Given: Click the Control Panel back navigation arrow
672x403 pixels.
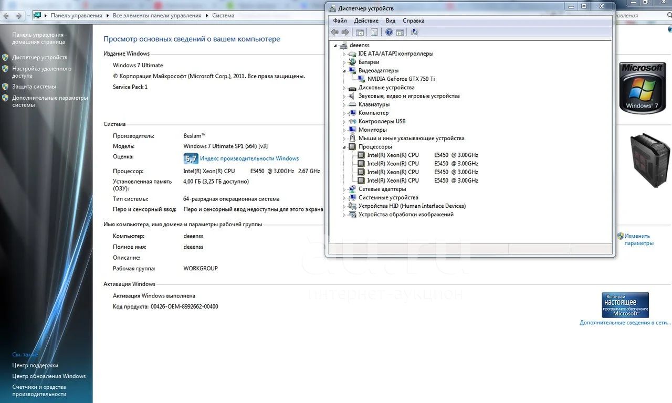Looking at the screenshot, I should pyautogui.click(x=6, y=16).
